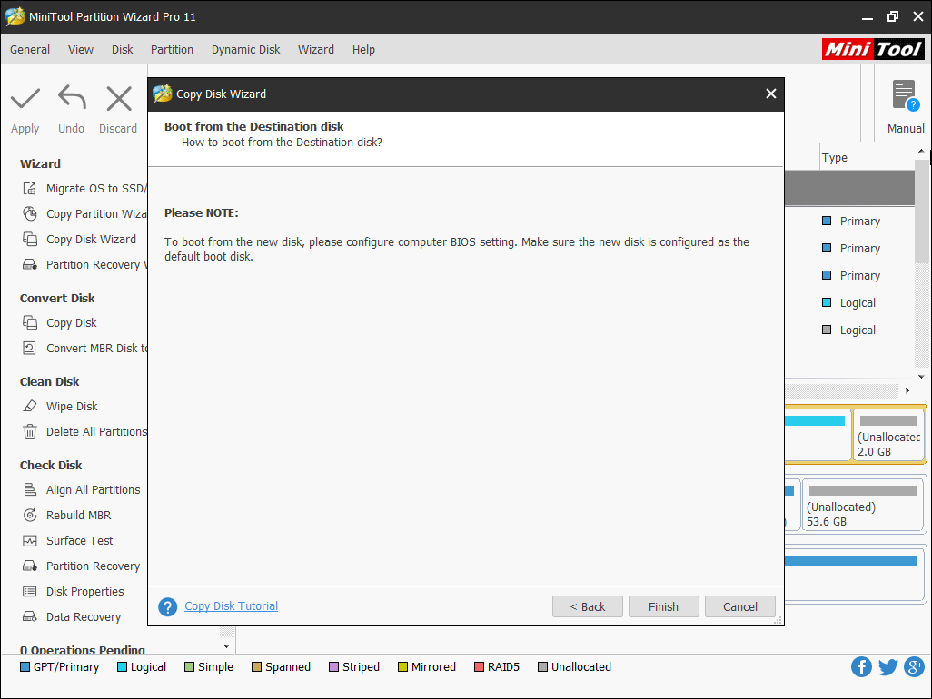Click the Striped legend color swatch
The image size is (932, 699).
click(x=334, y=667)
